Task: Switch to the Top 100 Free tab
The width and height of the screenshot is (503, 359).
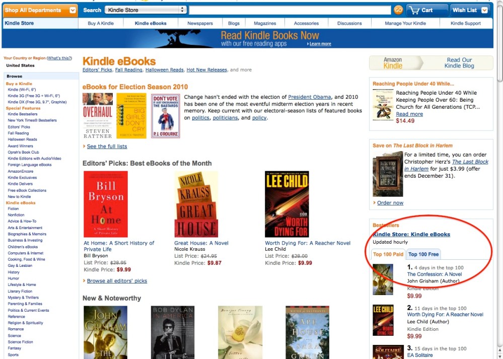Action: pyautogui.click(x=423, y=254)
